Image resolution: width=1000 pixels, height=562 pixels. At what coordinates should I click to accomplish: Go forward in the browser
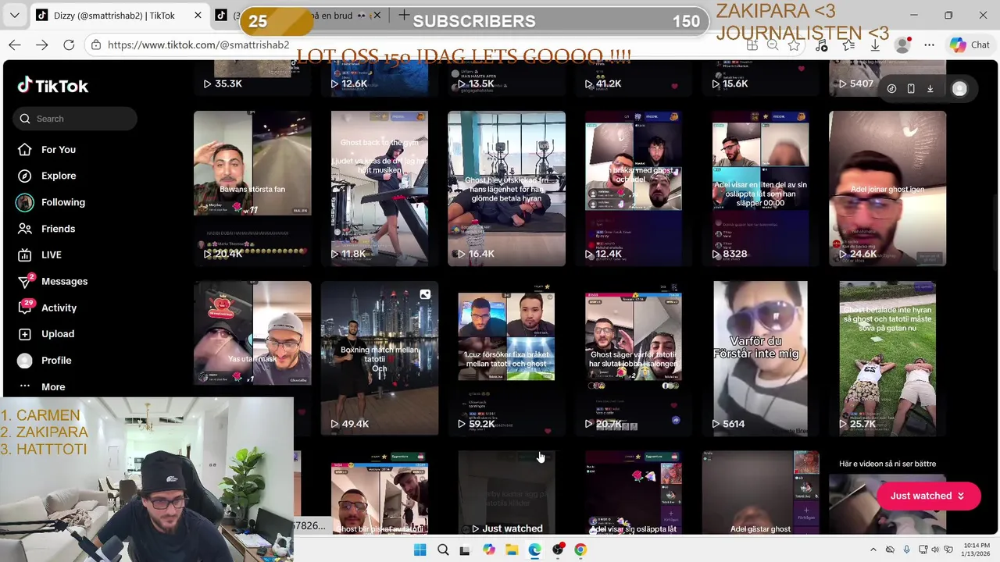tap(41, 45)
